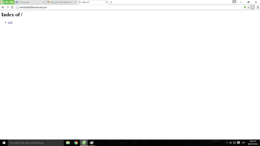260x146 pixels.
Task: Bookmark page using the star icon
Action: [248, 7]
